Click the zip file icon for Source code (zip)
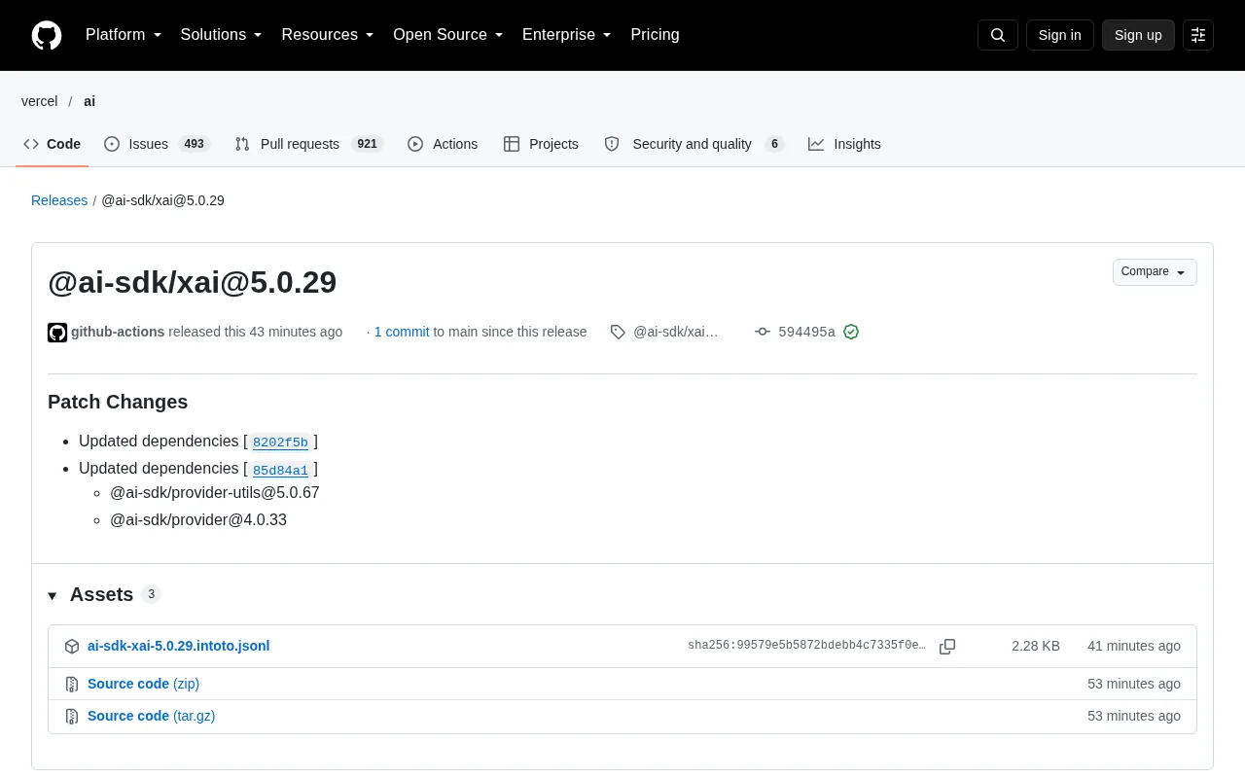1245x778 pixels. coord(72,685)
